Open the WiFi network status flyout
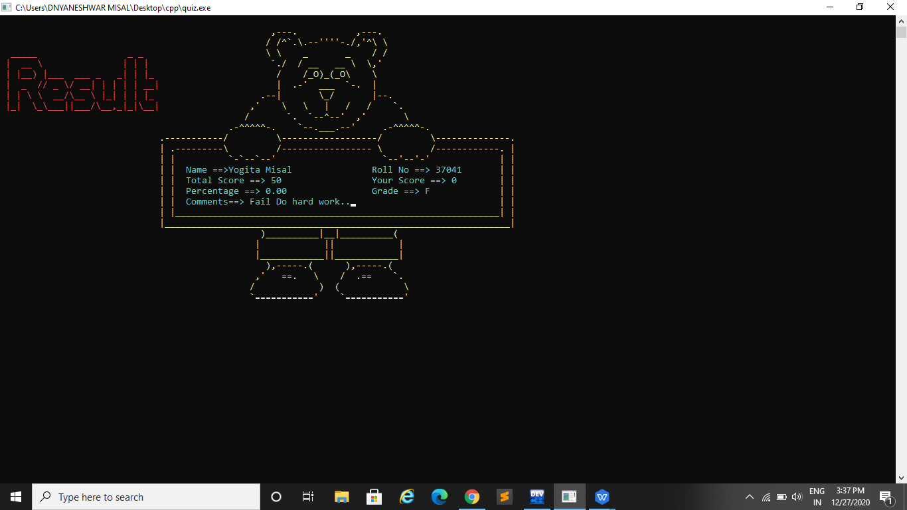 [765, 497]
